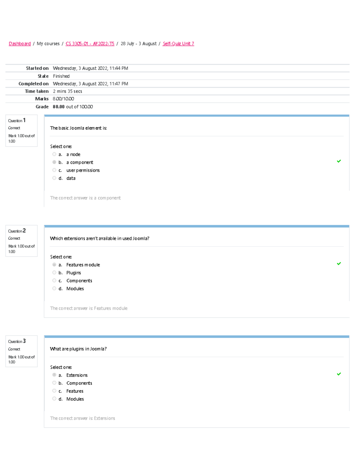Go to Self-Quiz Unit 7 link
Screen dimensions: 355x460
178,44
